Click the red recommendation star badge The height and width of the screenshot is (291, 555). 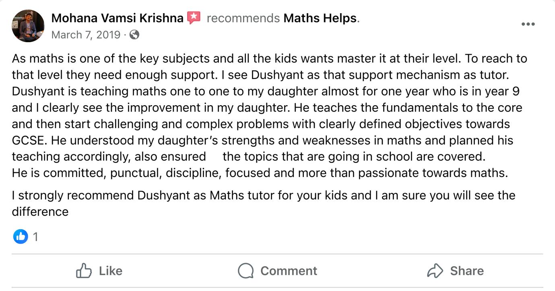194,18
